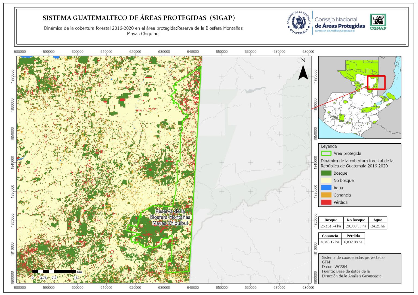
Task: Click the Sistema de coordenadas proyectadas text
Action: (x=354, y=258)
